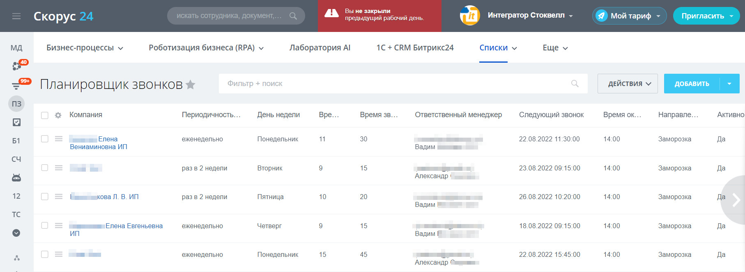Image resolution: width=745 pixels, height=272 pixels.
Task: Check the row checkbox for Елена Вениаминовна ИП
Action: coord(45,139)
